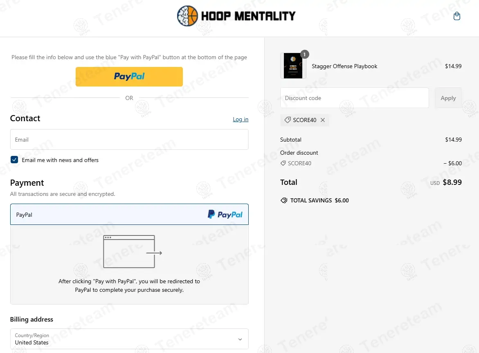Click the Country/Region chevron arrow
This screenshot has width=479, height=353.
240,339
